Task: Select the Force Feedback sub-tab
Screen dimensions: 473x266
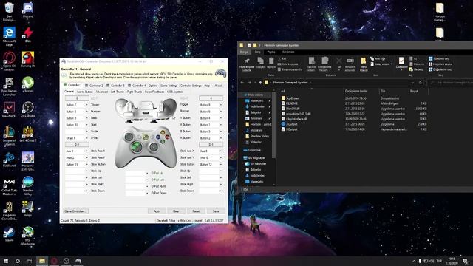Action: (x=154, y=92)
